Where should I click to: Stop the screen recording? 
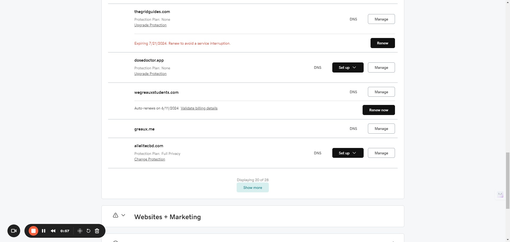[33, 231]
